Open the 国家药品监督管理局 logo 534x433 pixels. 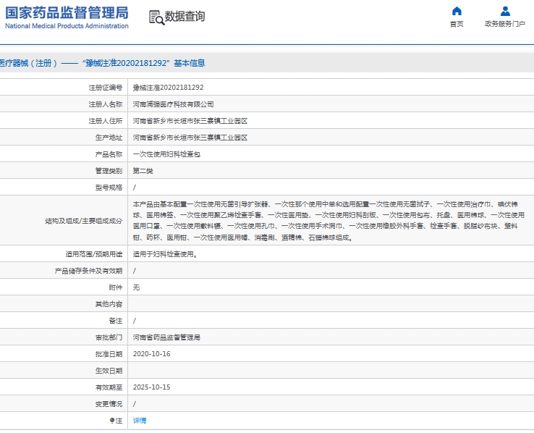click(x=67, y=17)
